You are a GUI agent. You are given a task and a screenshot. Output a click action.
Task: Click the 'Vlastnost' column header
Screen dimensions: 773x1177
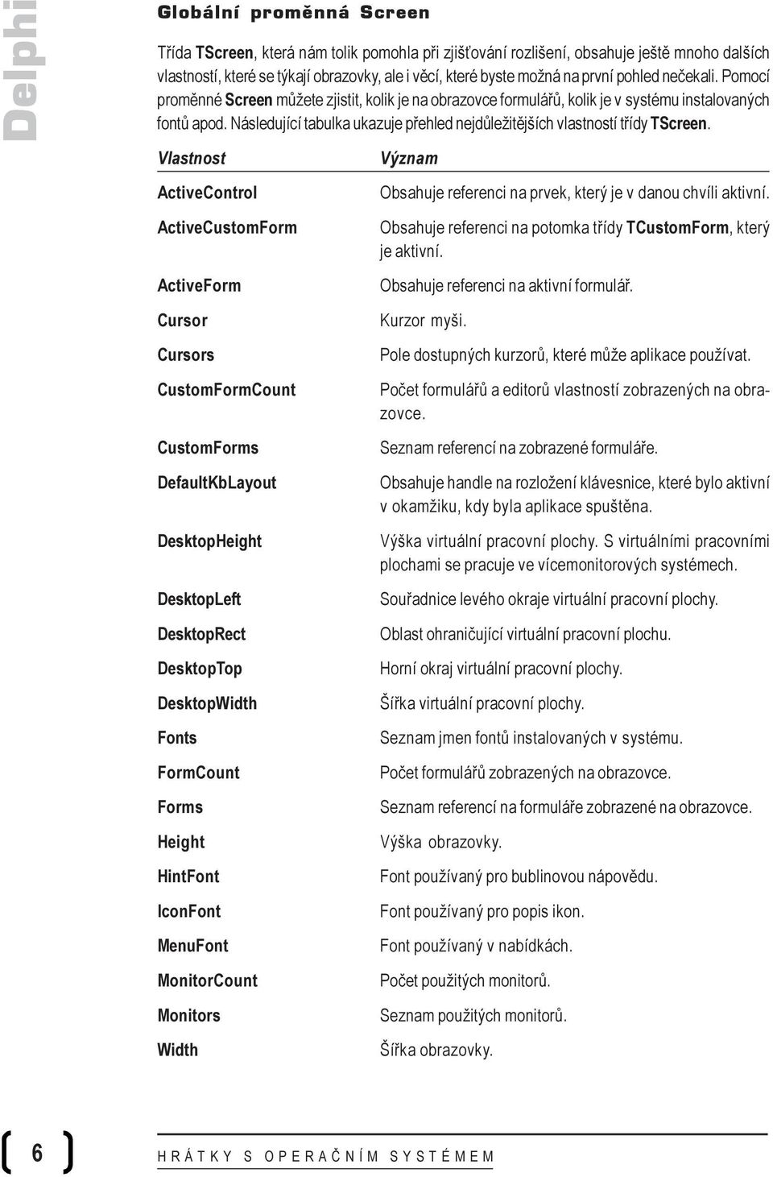click(192, 158)
